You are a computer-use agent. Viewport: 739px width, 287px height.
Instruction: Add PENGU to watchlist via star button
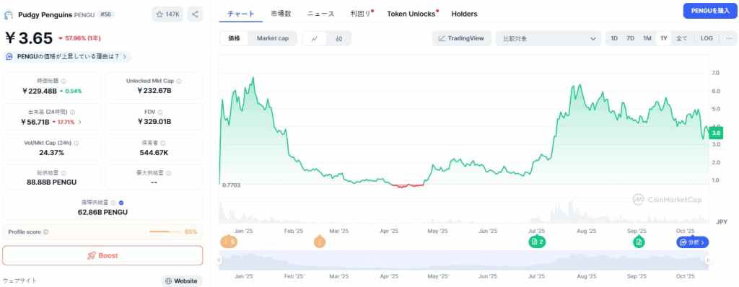click(x=167, y=14)
